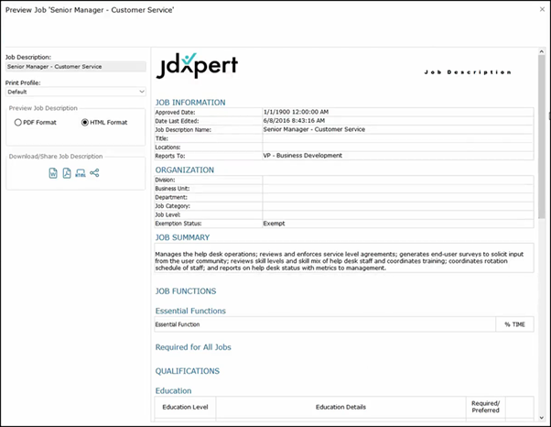Click the Job Description name field
Viewport: 551px width, 427px height.
click(x=76, y=66)
